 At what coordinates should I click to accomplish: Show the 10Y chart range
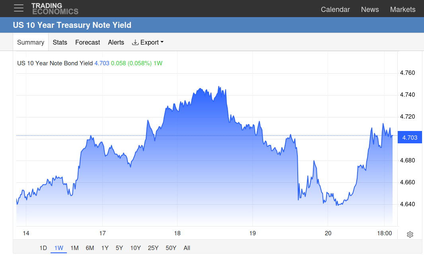click(x=135, y=248)
